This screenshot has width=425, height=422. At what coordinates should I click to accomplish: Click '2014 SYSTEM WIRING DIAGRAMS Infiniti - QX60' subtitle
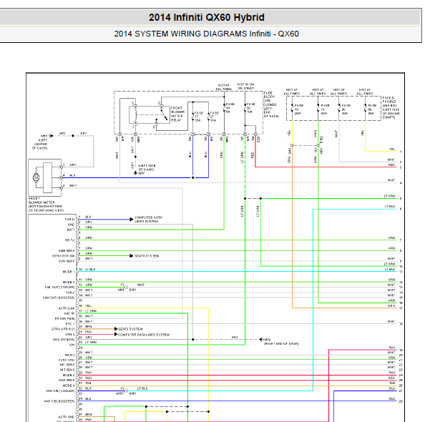coord(206,34)
